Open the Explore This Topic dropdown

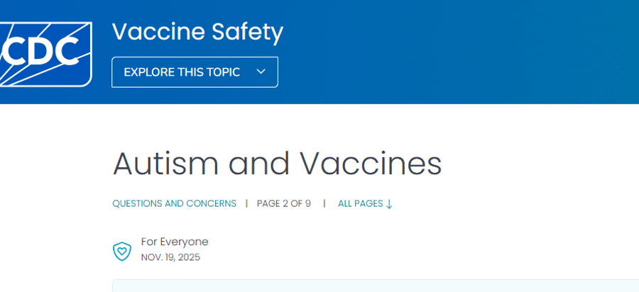(195, 72)
